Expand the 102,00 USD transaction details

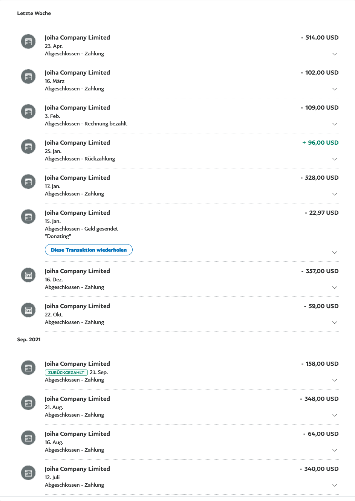coord(334,89)
